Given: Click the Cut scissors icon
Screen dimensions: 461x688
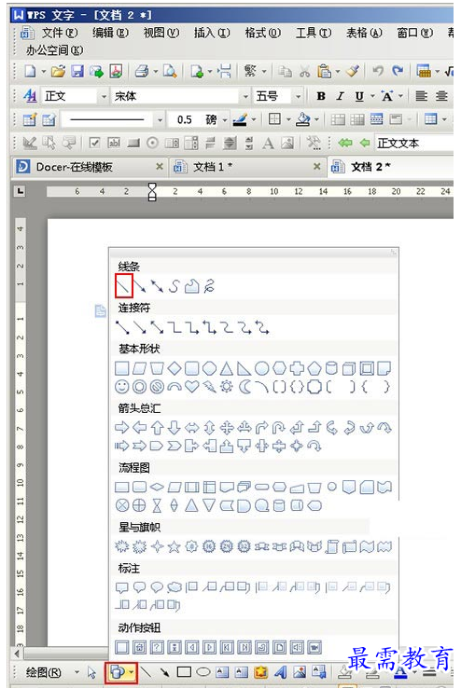Looking at the screenshot, I should coord(305,71).
